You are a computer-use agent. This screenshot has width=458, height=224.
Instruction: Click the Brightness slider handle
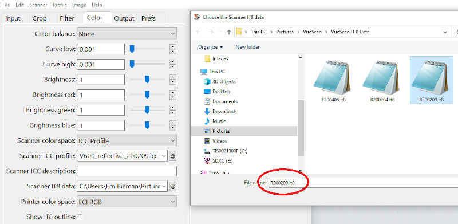[x=147, y=79]
